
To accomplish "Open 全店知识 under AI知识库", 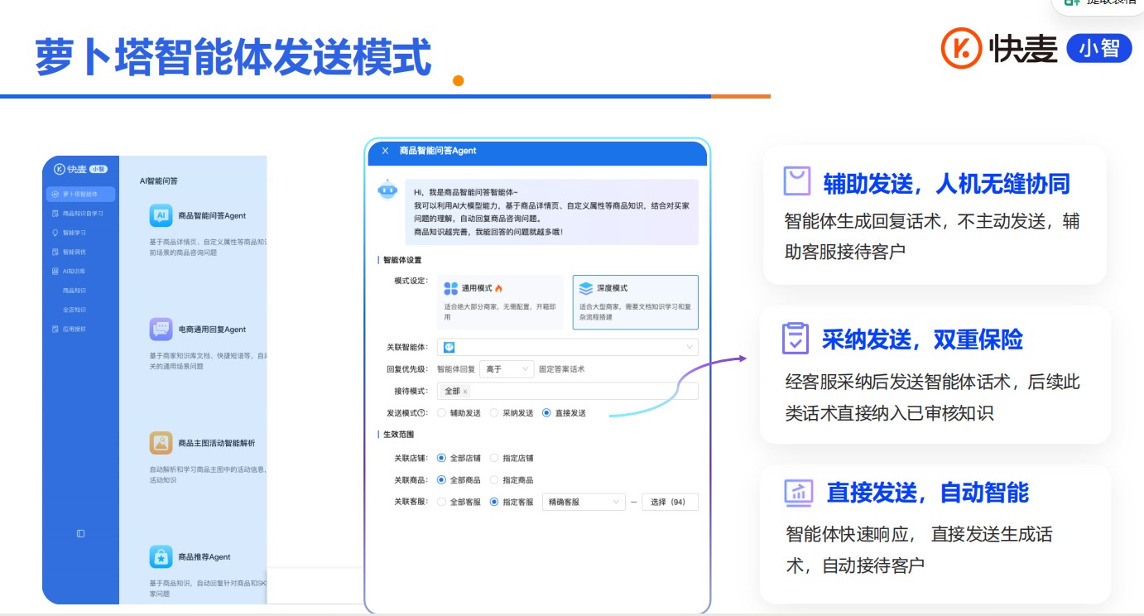I will pyautogui.click(x=75, y=310).
